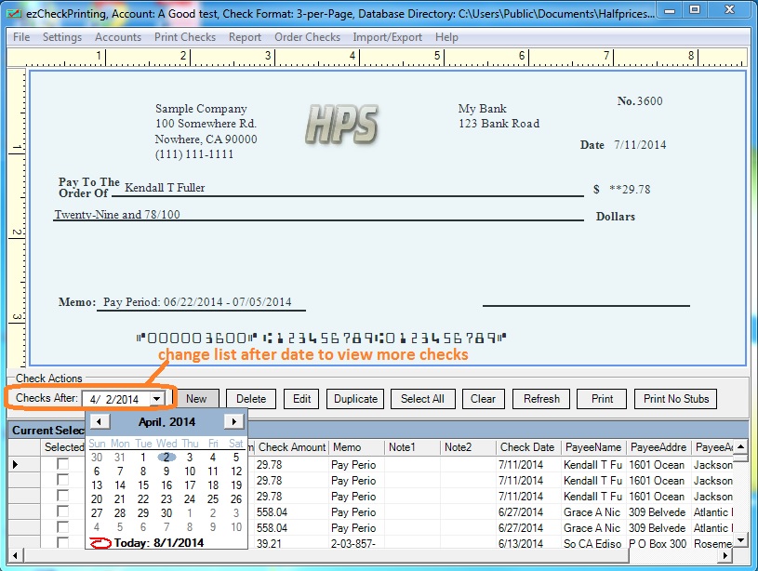Click the Select All button
This screenshot has height=571, width=758.
point(422,399)
